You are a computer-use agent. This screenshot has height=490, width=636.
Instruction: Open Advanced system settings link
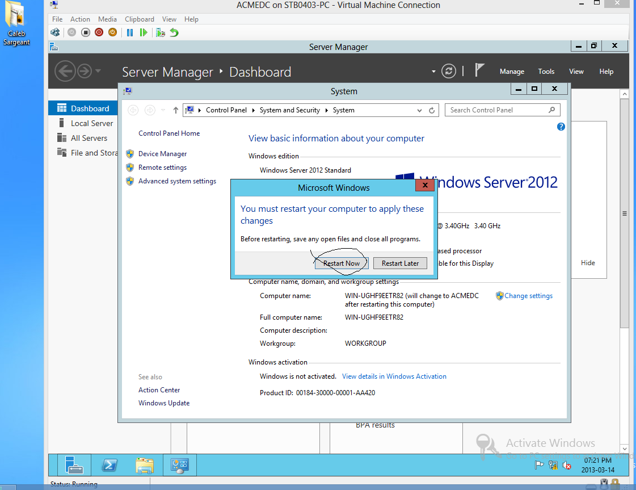(x=177, y=181)
